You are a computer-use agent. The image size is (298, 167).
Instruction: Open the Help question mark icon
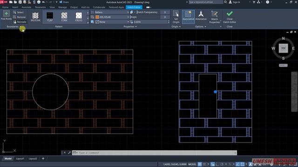click(267, 2)
